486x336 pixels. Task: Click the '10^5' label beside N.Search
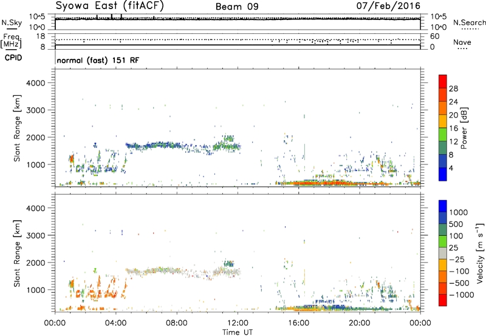(x=438, y=17)
